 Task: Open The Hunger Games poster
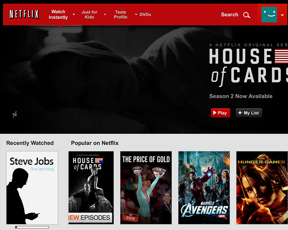coord(262,188)
